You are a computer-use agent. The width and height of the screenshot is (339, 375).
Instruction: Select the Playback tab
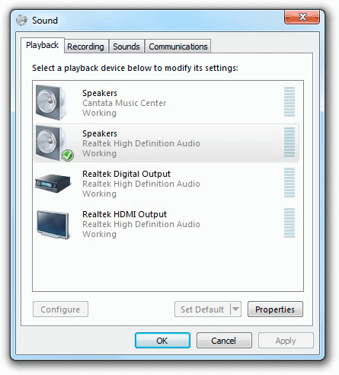pyautogui.click(x=43, y=45)
